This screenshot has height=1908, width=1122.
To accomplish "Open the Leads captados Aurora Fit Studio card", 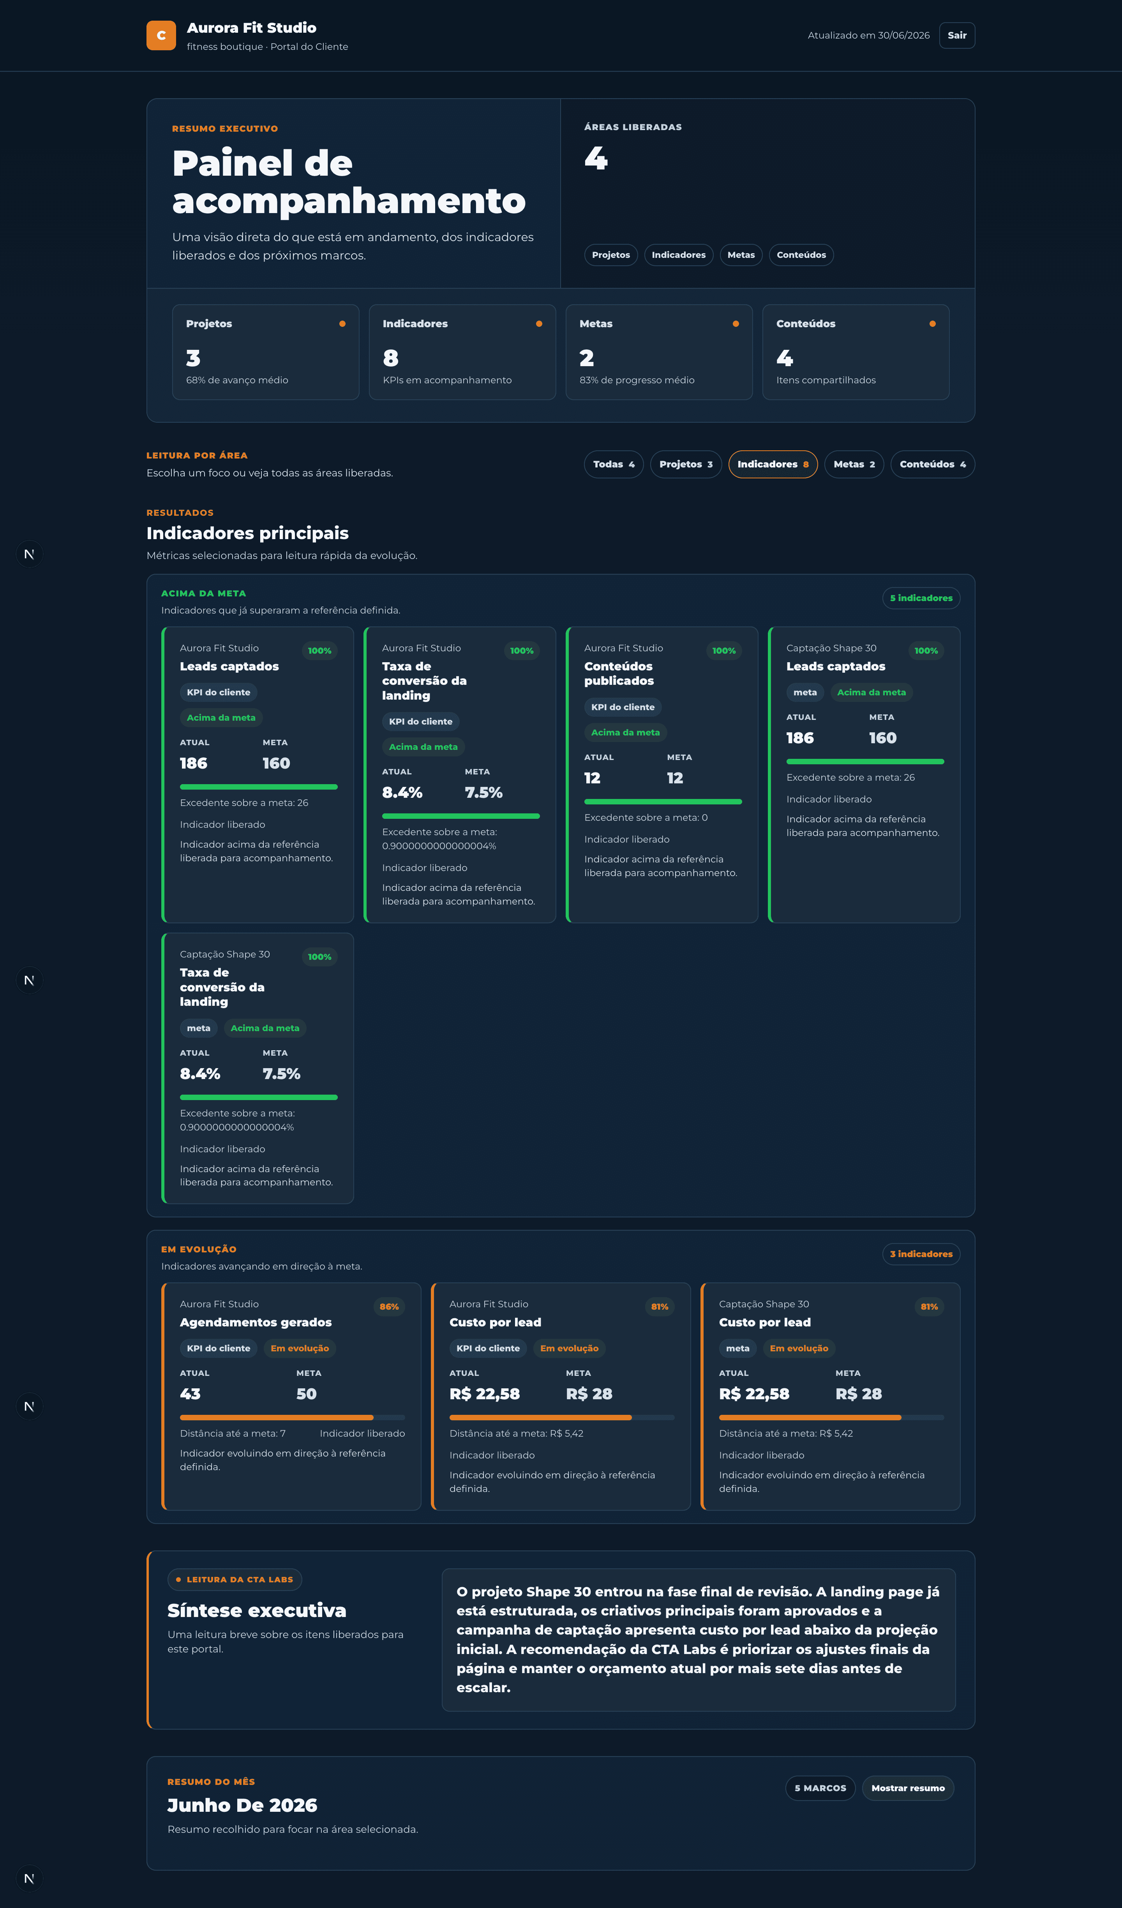I will pos(258,774).
